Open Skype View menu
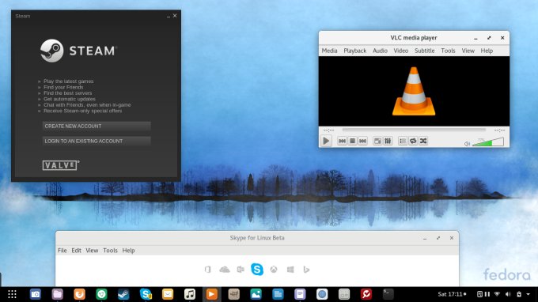Screen dimensions: 538x302 [x=92, y=251]
